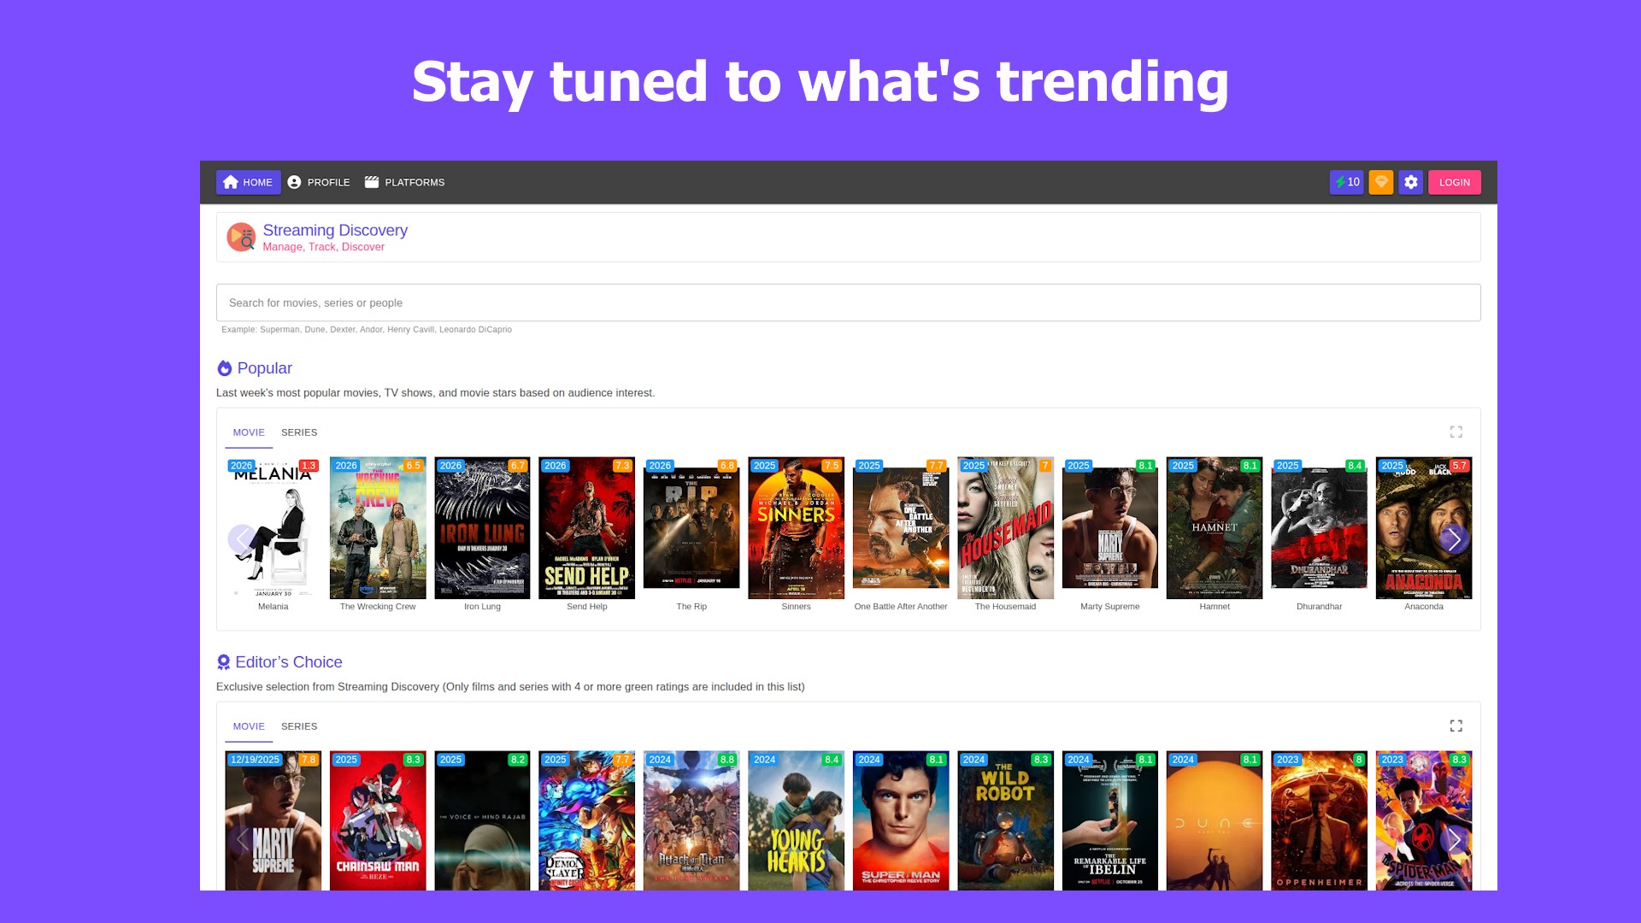Screen dimensions: 1641x923
Task: Open the Melania movie poster
Action: point(273,528)
